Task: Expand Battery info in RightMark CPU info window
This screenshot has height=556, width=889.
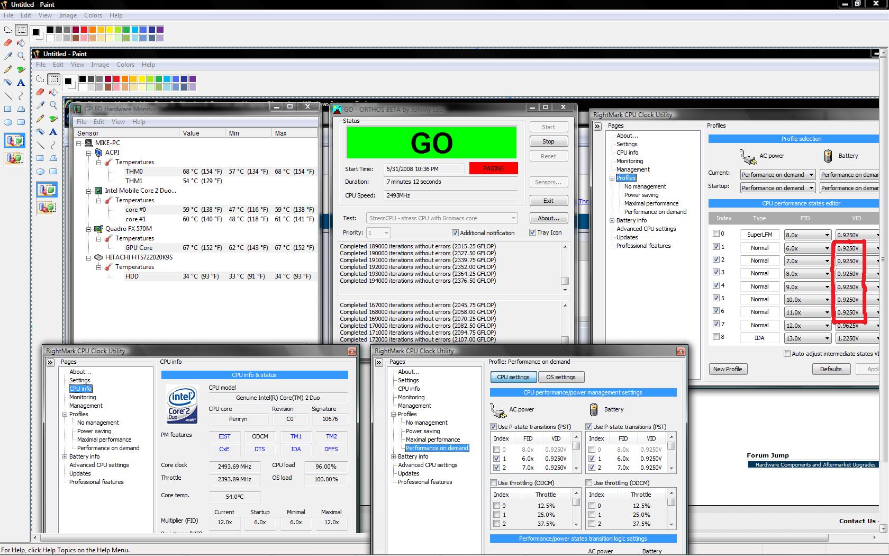Action: point(65,456)
